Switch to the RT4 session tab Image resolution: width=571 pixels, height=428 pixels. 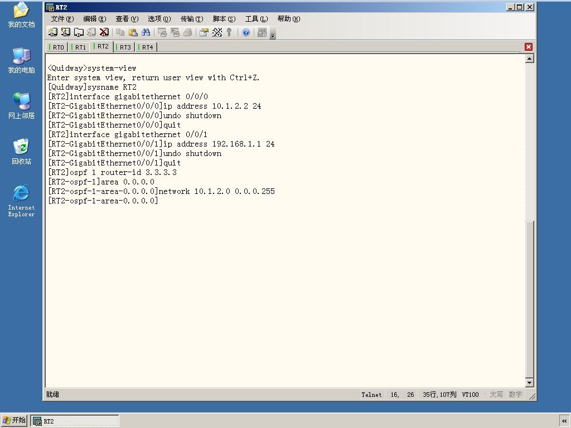pos(146,47)
